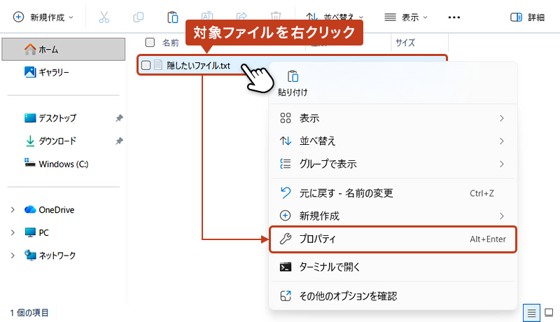Click the pin icon next to デスクトップ
This screenshot has height=322, width=560.
(x=119, y=118)
